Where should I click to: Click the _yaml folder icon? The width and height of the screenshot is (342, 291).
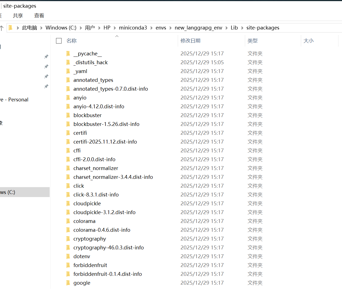point(68,71)
